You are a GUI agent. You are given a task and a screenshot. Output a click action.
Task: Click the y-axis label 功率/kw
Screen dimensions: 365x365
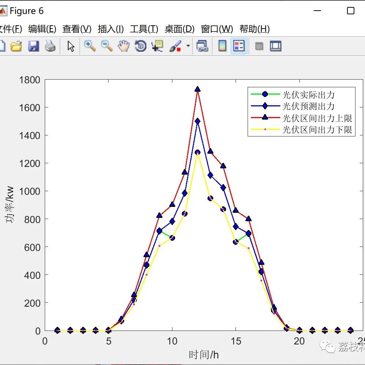coord(10,204)
